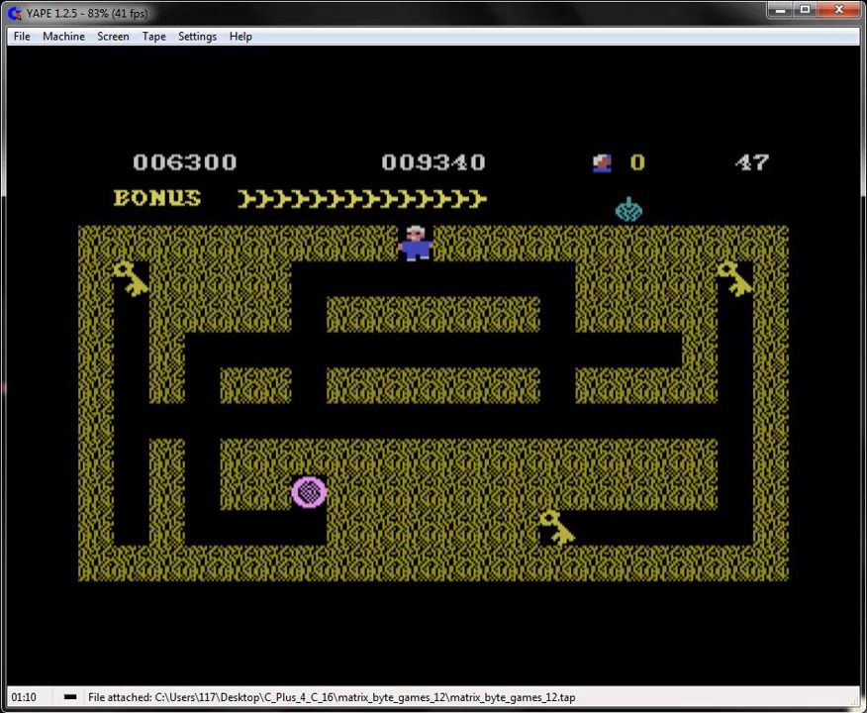Click the player score 006300
Screen dimensions: 867x713
point(185,162)
